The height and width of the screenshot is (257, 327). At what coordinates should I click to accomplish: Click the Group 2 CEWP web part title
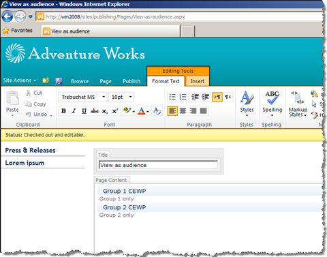click(x=125, y=207)
